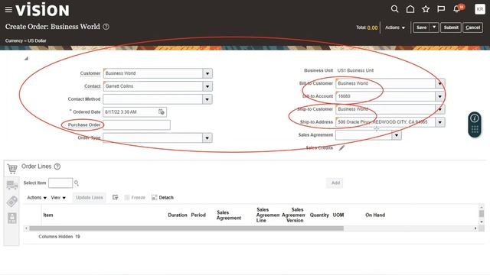Select the bottom side tab icon

[12, 218]
